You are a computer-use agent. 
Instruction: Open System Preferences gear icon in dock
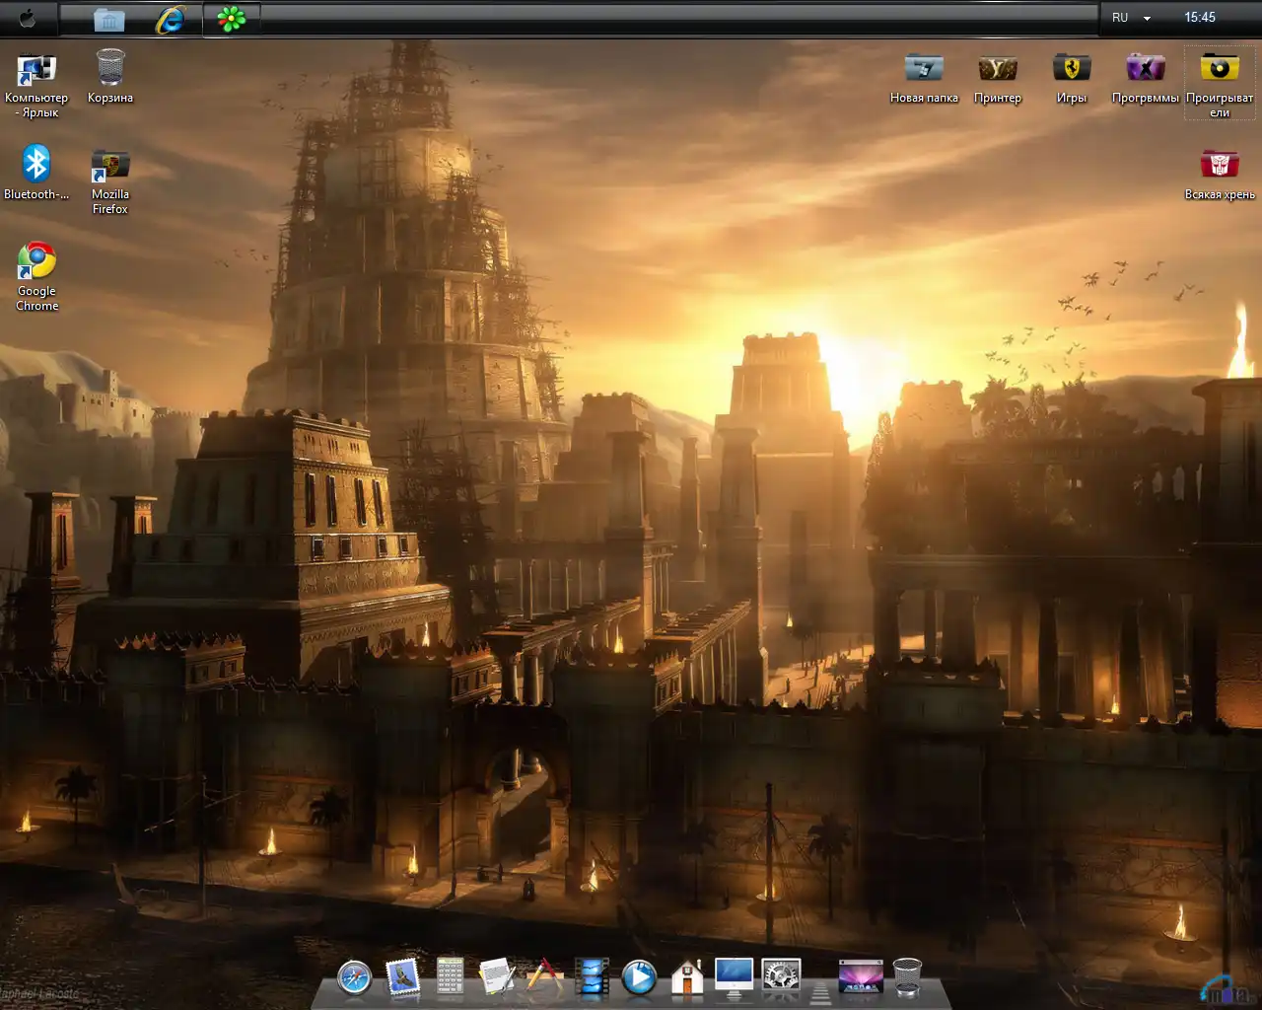click(x=781, y=976)
